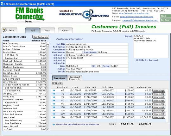View invoice 62 in QB
The width and height of the screenshot is (171, 136).
pos(159,90)
